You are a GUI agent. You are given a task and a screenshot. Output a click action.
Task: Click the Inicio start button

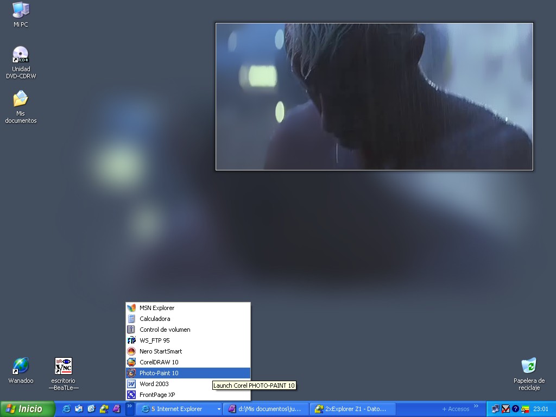tap(27, 409)
